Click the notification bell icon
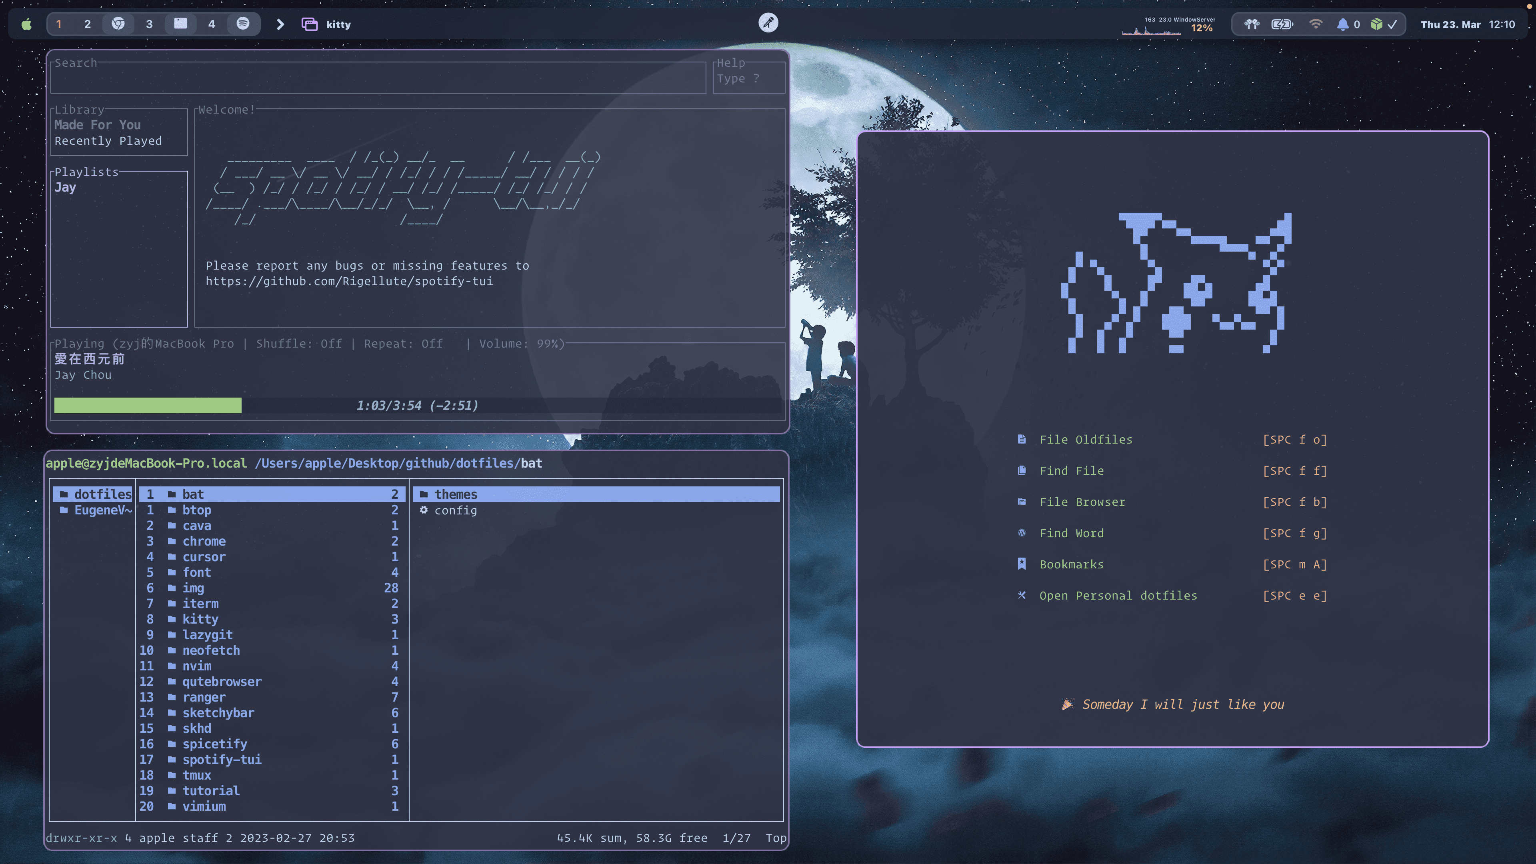 tap(1342, 24)
